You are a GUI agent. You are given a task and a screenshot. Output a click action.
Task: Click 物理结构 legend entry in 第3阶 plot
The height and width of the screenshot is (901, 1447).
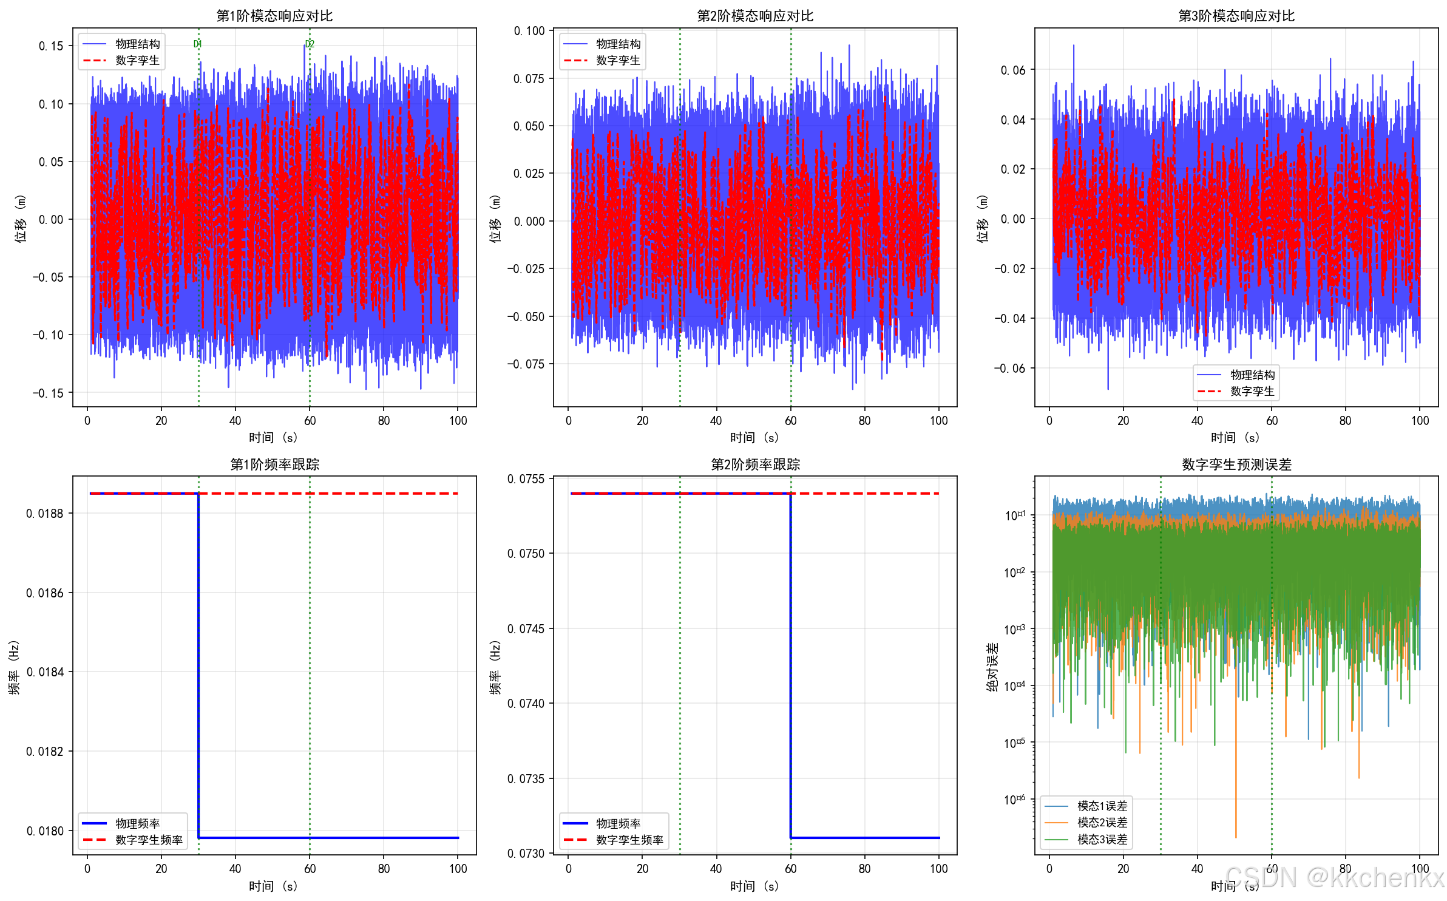pyautogui.click(x=1252, y=375)
